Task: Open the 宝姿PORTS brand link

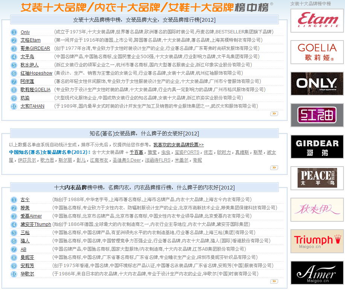Action: pos(187,152)
